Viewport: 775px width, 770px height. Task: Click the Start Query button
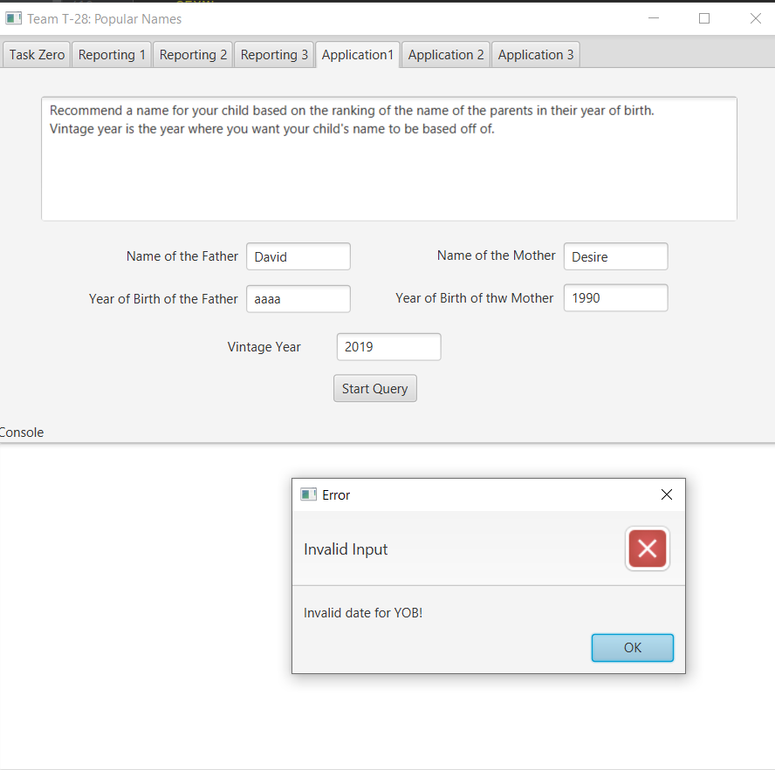click(x=375, y=389)
